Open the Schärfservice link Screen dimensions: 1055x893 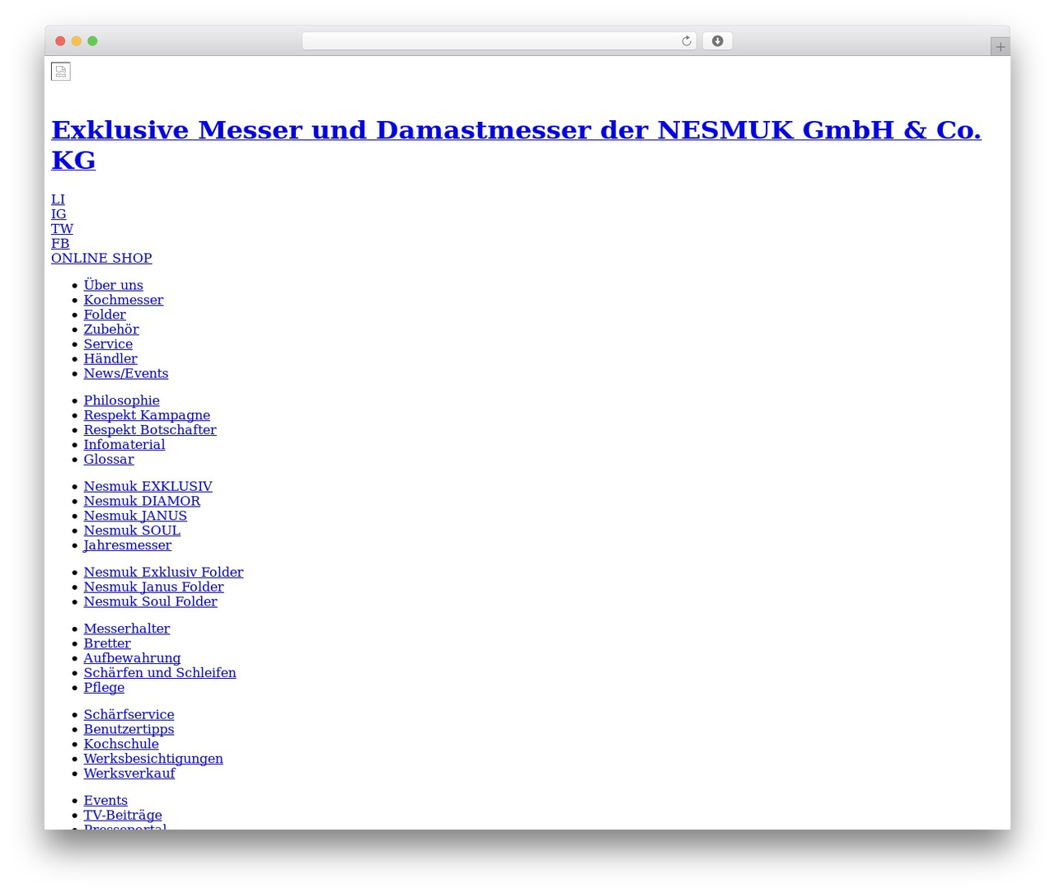point(129,715)
